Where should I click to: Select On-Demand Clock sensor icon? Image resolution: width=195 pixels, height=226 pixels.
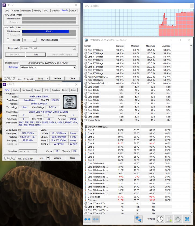coord(86,83)
